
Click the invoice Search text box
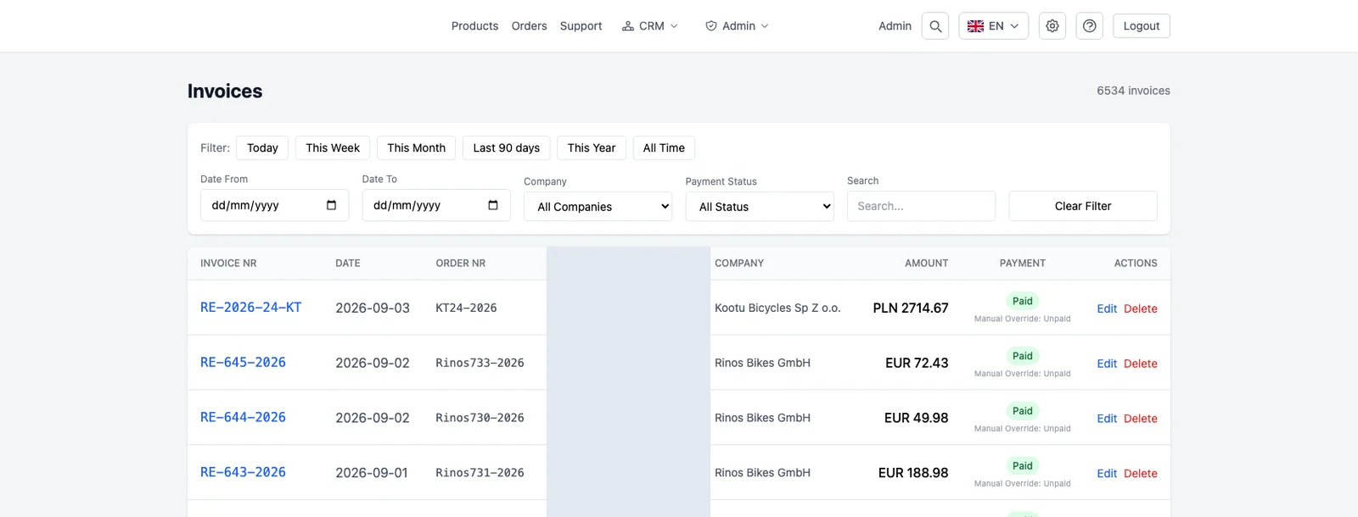(921, 206)
